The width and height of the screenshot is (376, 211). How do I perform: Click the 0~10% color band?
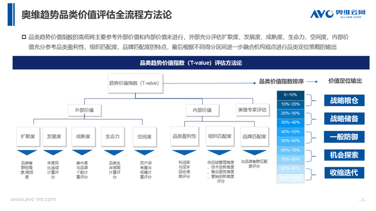[291, 95]
